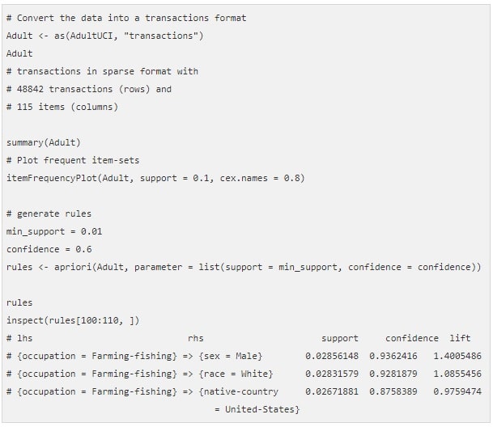Click the support column header
This screenshot has width=493, height=427.
(339, 338)
